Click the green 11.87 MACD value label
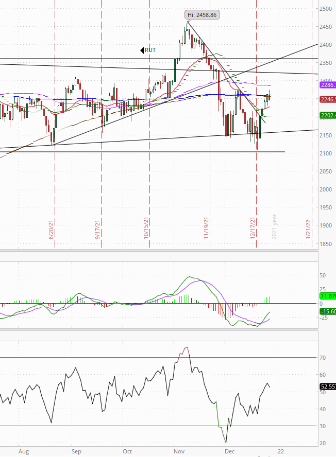 pyautogui.click(x=328, y=296)
